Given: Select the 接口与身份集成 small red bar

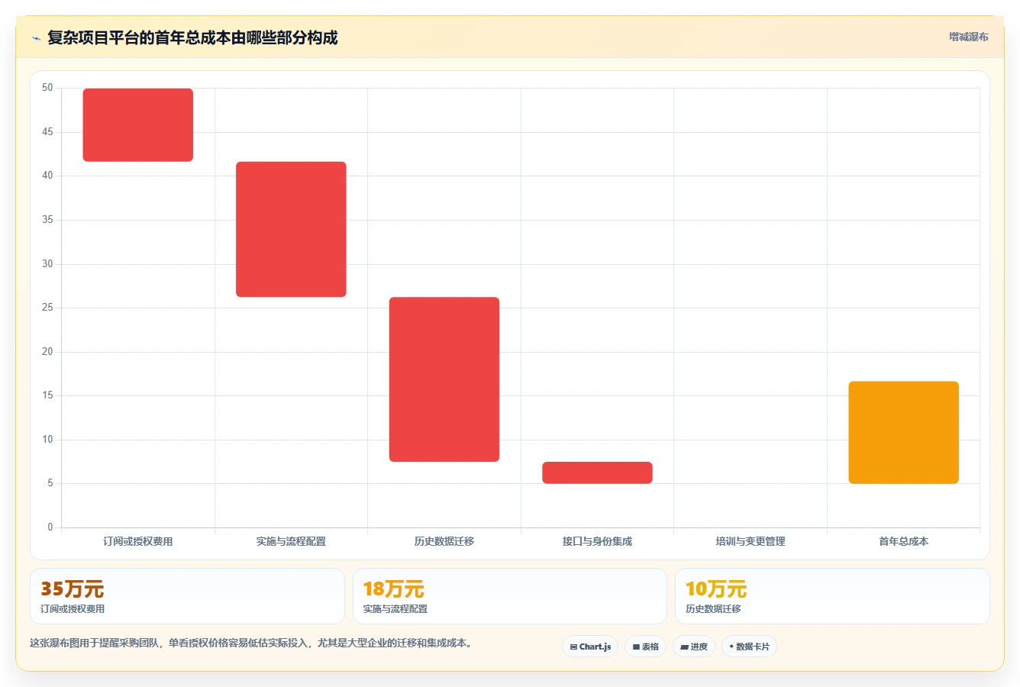Looking at the screenshot, I should (597, 473).
